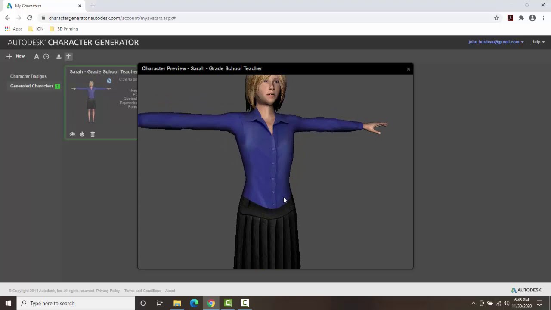Image resolution: width=551 pixels, height=310 pixels.
Task: Click the site lock icon in address bar
Action: click(x=43, y=18)
